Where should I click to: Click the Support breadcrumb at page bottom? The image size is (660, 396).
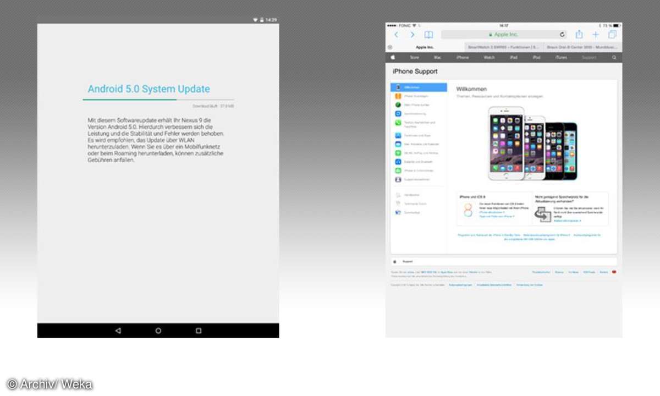408,261
